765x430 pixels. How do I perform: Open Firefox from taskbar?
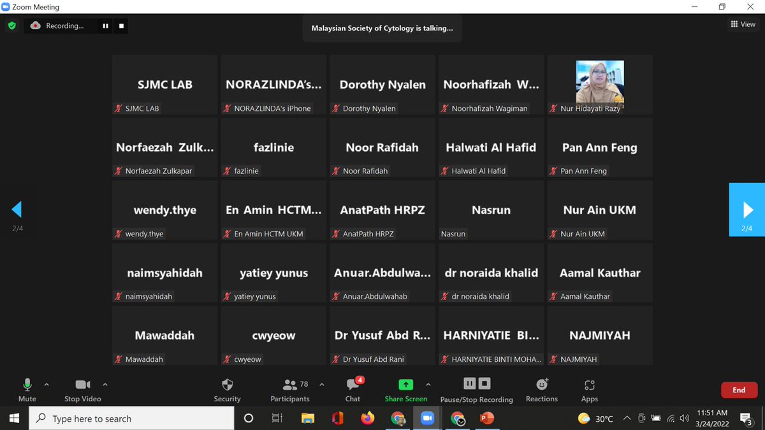[x=367, y=419]
